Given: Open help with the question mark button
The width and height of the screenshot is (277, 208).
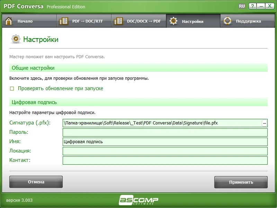Looking at the screenshot, I should tap(253, 6).
